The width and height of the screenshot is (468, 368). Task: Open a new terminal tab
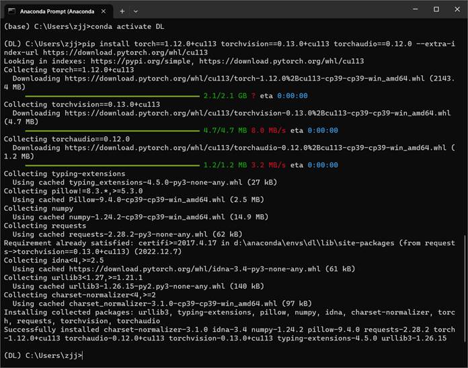point(122,11)
